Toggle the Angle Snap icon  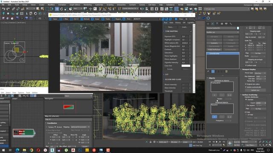(x=105, y=8)
